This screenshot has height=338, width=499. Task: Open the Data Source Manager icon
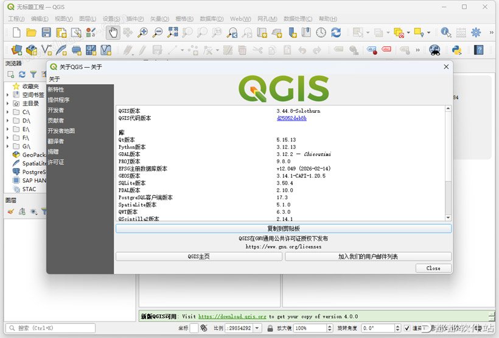coord(16,50)
